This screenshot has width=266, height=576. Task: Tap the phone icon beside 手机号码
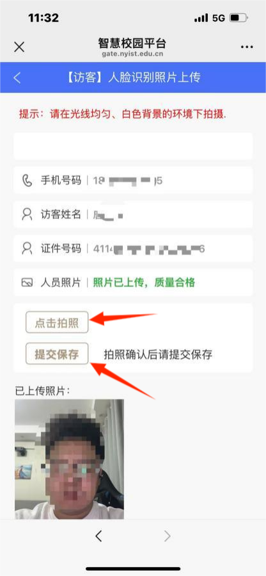click(x=27, y=181)
